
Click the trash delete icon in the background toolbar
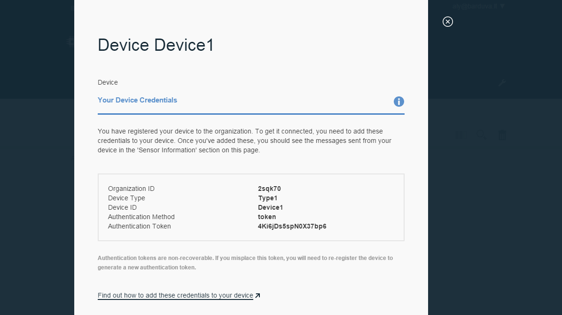coord(502,135)
